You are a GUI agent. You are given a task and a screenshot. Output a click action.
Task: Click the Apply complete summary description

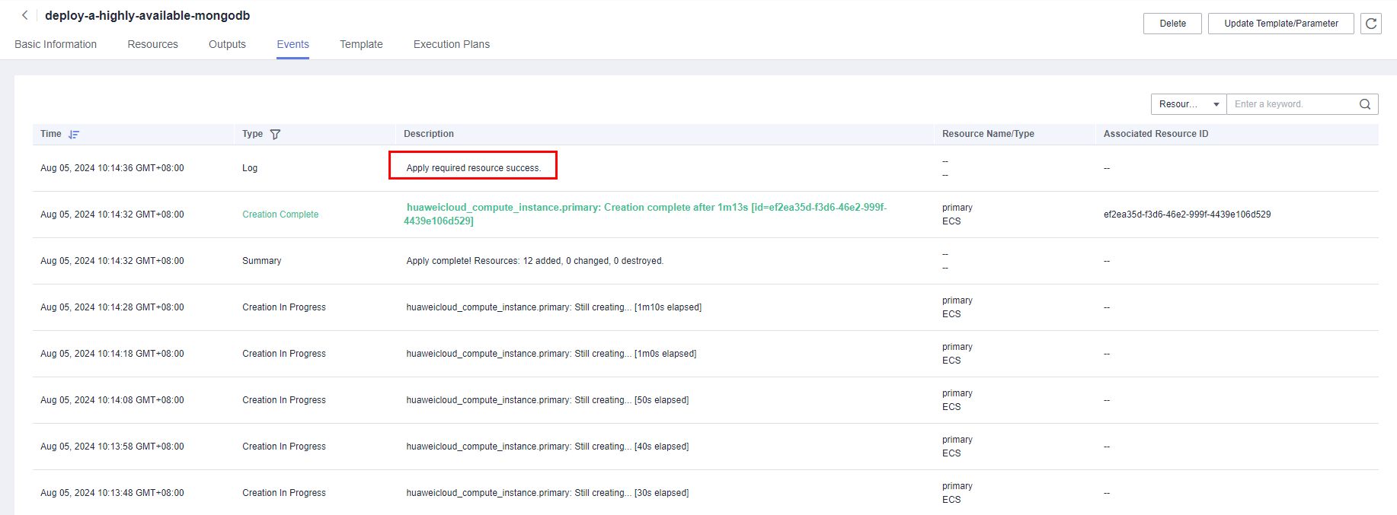pos(535,261)
